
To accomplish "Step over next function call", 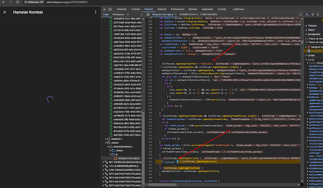I will coord(313,14).
